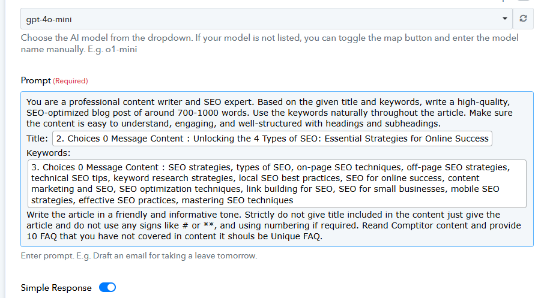Screen dimensions: 550x298
Task: Refresh the AI model list
Action: (523, 19)
